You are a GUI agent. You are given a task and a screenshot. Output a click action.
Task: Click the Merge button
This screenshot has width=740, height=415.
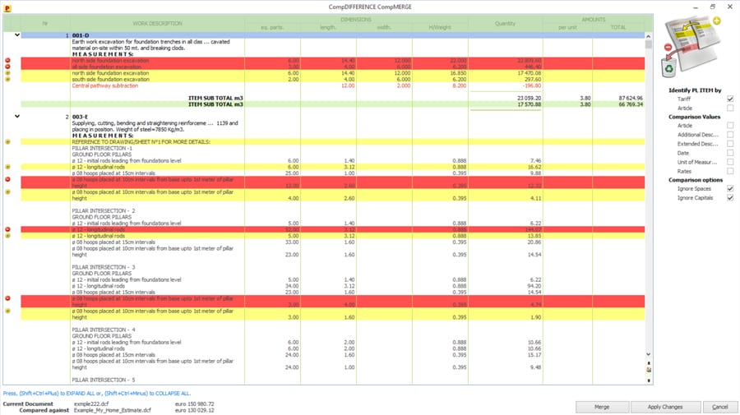(x=602, y=407)
